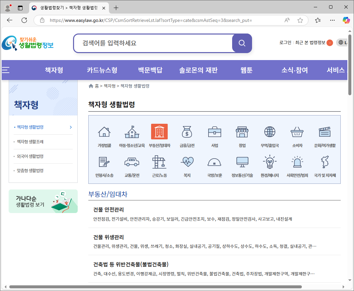Select the 사회안전/범죄 siren icon
Image resolution: width=354 pixels, height=291 pixels.
297,163
